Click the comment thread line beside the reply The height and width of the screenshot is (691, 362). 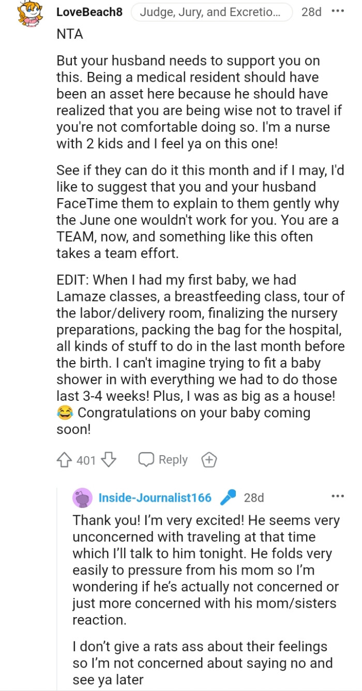[57, 595]
